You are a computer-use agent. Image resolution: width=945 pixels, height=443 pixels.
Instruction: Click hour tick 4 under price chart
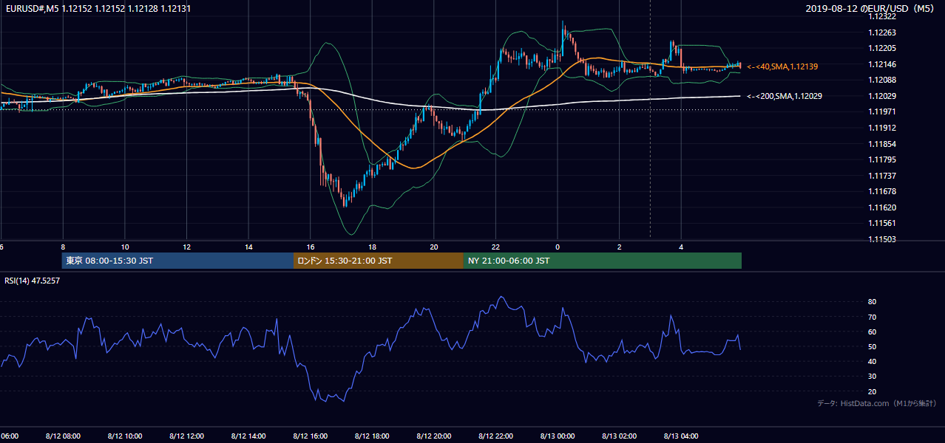[681, 247]
